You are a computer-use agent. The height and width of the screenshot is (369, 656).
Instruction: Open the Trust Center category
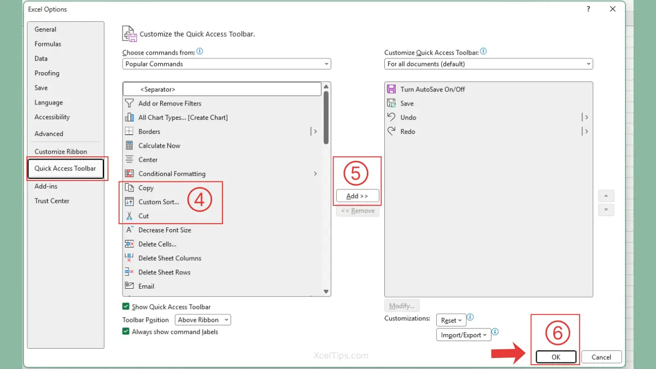coord(52,201)
